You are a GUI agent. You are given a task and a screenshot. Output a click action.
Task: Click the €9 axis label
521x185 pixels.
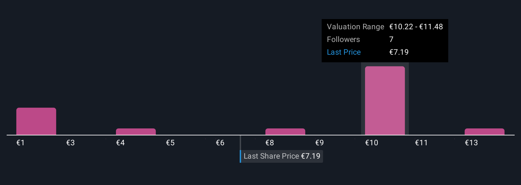tap(320, 143)
